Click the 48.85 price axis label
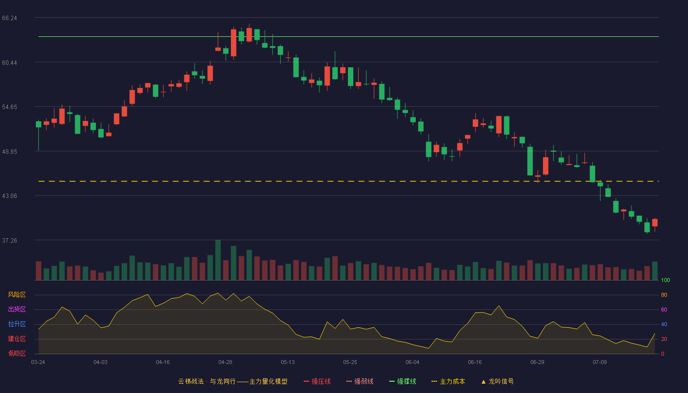The image size is (688, 393). (x=9, y=151)
